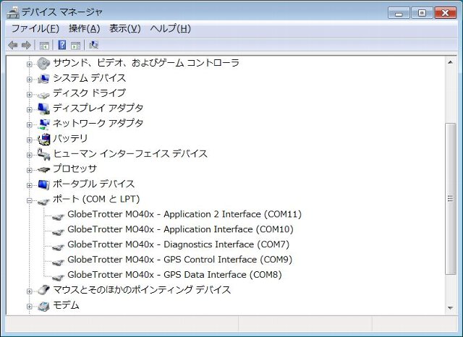Select the ディスプレイ アダプタ monitor icon

coord(43,109)
